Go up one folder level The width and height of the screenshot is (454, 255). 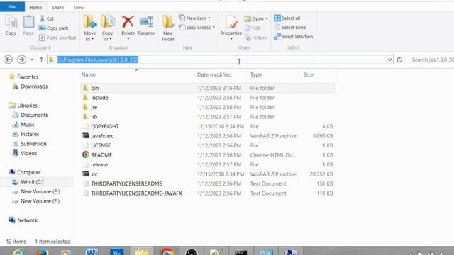click(41, 59)
